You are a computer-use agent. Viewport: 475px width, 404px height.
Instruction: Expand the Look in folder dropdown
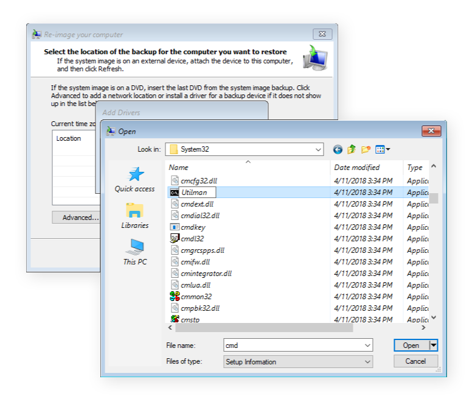coord(319,149)
